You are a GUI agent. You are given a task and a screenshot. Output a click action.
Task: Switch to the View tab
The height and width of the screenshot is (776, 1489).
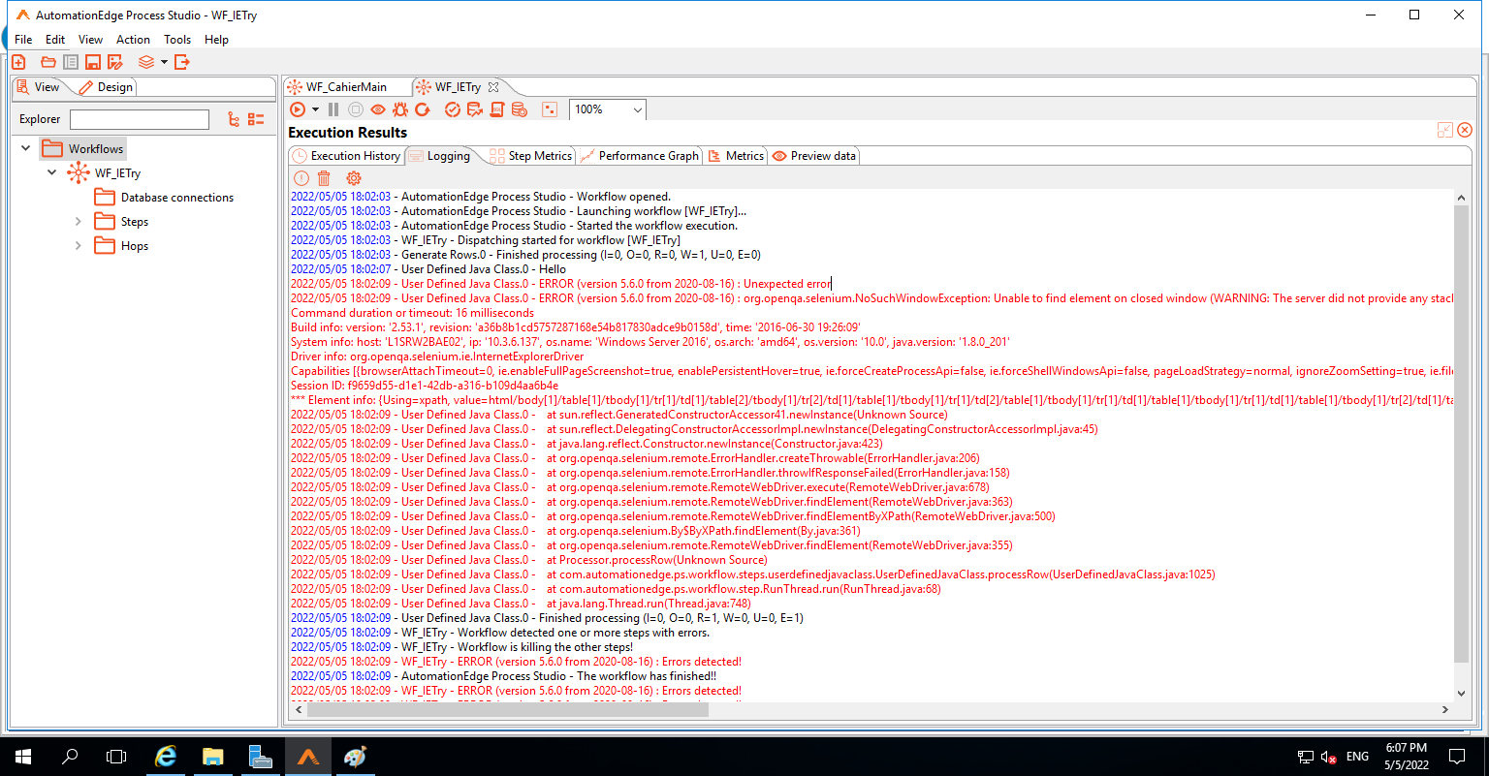pos(39,87)
